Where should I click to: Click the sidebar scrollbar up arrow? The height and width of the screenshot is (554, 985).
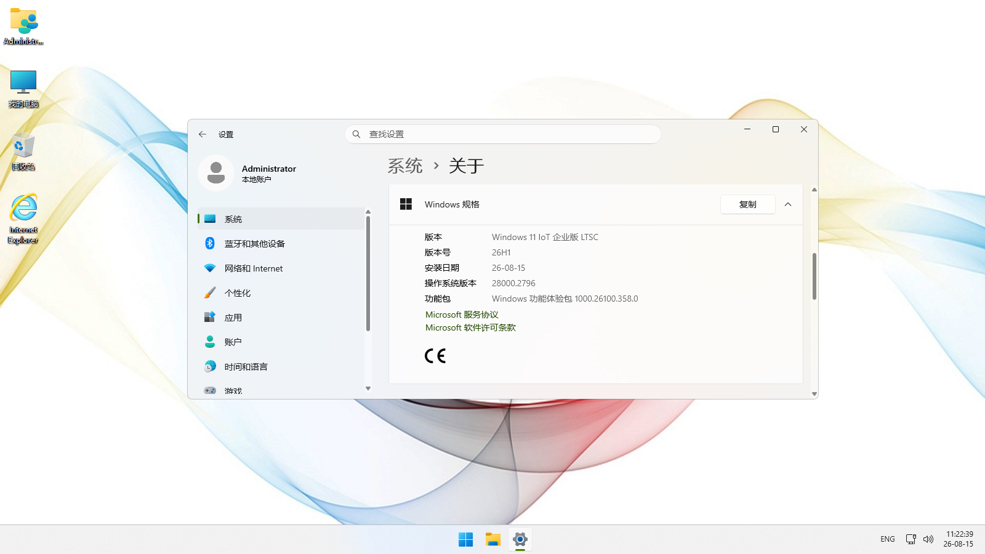coord(368,212)
